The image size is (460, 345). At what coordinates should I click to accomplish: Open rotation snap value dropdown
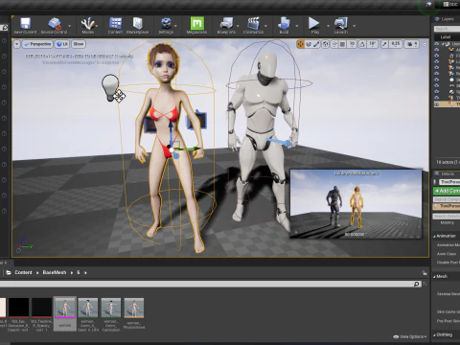[x=373, y=44]
